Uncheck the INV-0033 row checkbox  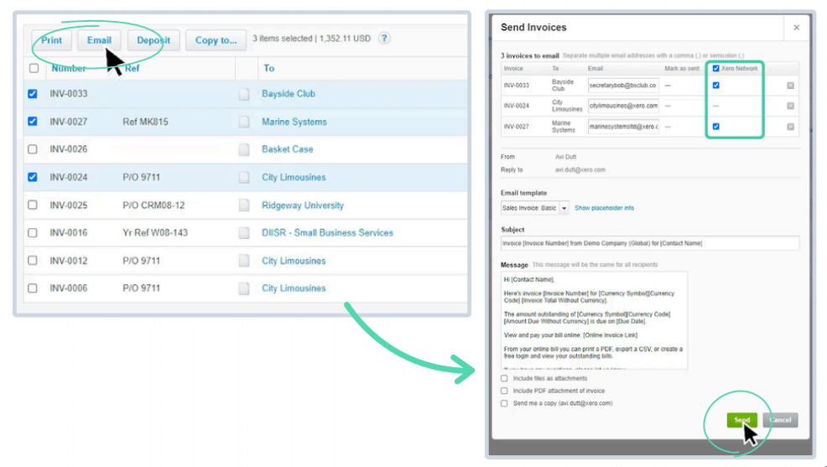(x=33, y=94)
